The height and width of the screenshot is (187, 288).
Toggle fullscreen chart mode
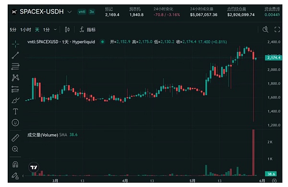point(277,29)
